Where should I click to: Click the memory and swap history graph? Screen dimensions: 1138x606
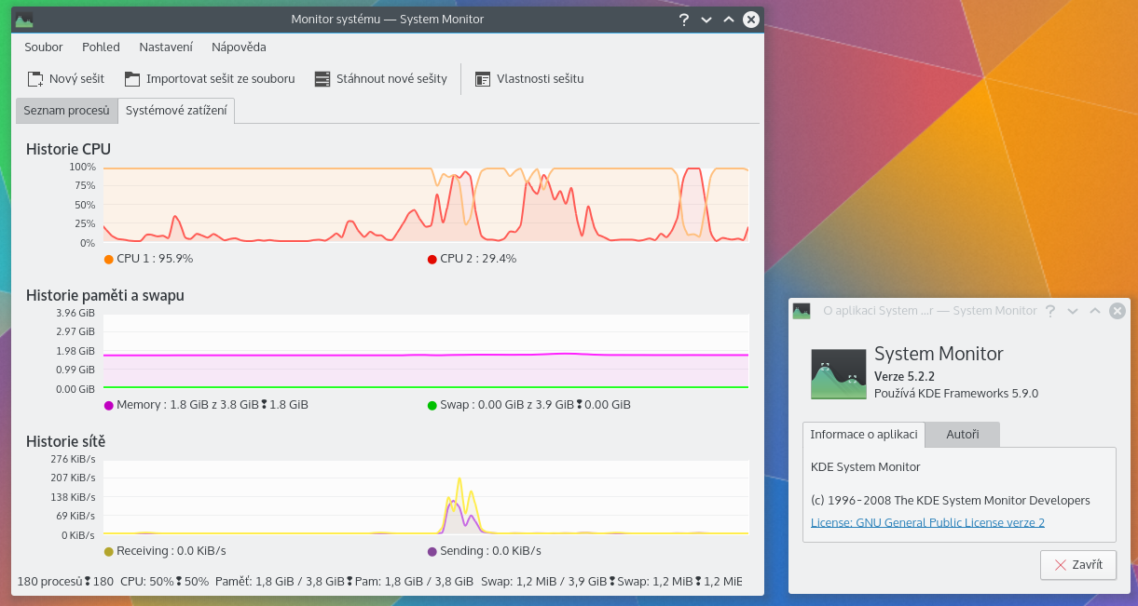pyautogui.click(x=426, y=351)
